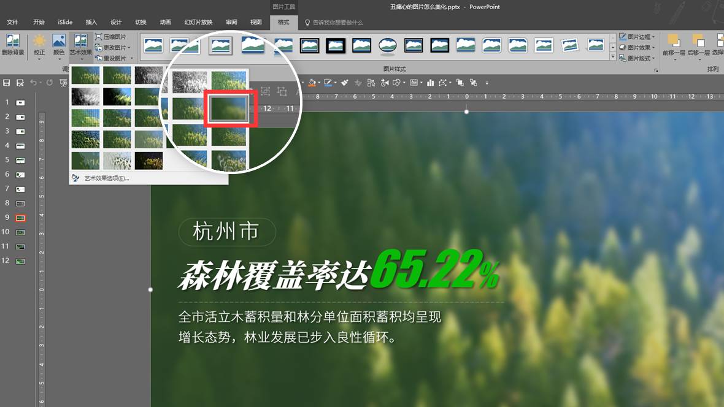The width and height of the screenshot is (724, 407).
Task: Open Picture Layout (图片版式) dropdown
Action: pyautogui.click(x=637, y=58)
